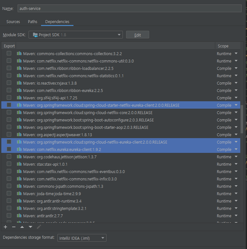This screenshot has height=249, width=247.
Task: Click the Edit SDK button
Action: point(138,35)
